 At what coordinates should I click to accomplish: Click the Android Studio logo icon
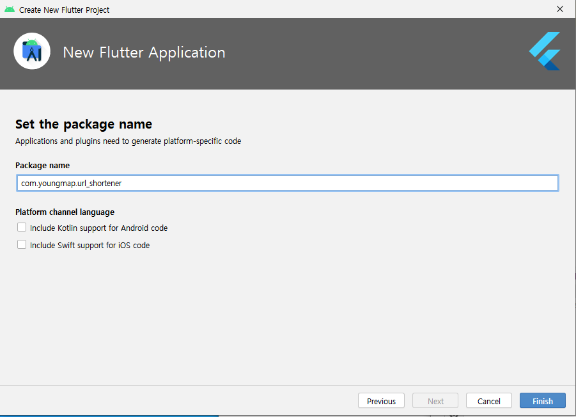point(32,51)
